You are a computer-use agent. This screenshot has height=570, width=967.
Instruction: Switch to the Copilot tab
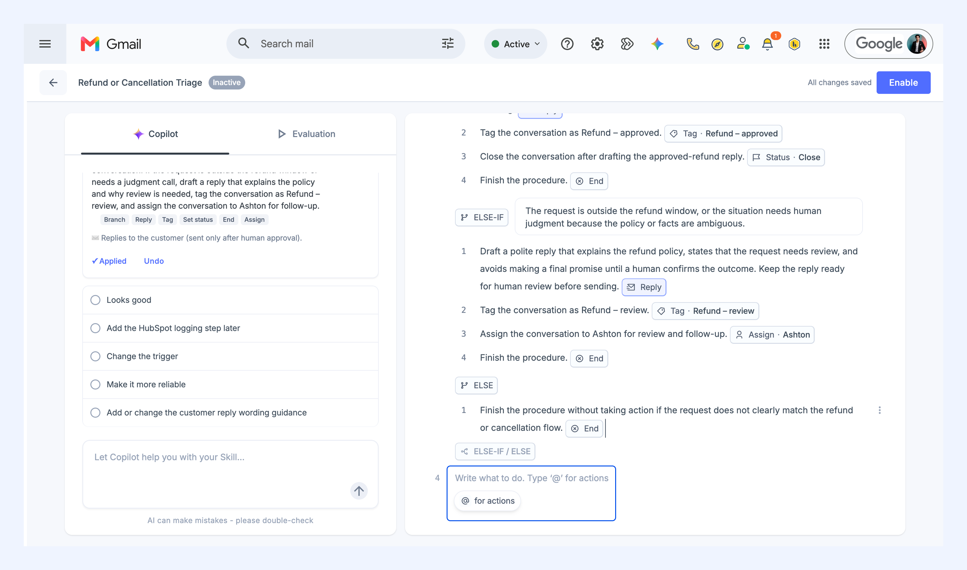[x=155, y=134]
